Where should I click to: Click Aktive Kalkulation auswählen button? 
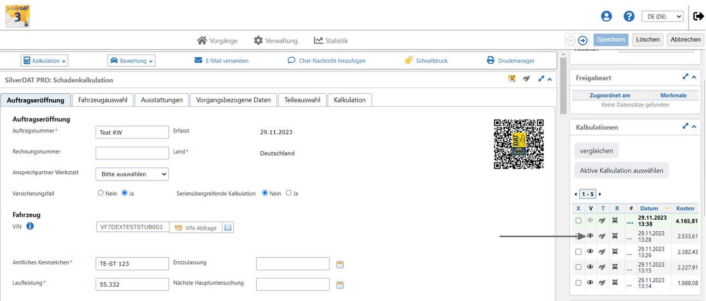click(x=621, y=171)
